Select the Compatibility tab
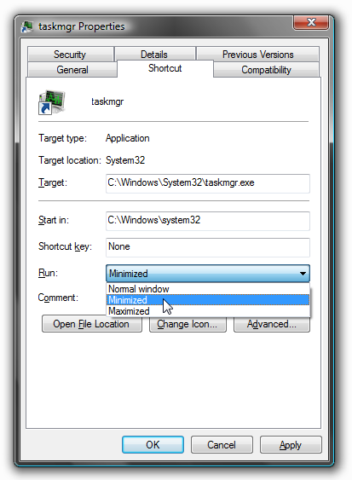Viewport: 352px width, 480px height. click(x=266, y=70)
